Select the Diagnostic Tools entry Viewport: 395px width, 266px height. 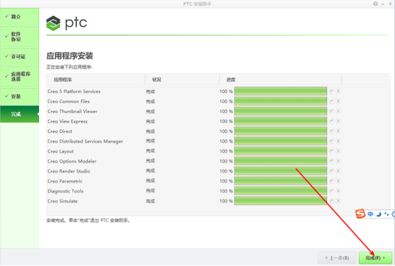65,191
